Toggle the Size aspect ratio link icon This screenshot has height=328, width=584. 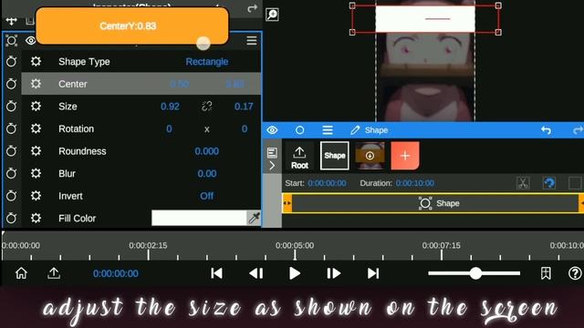coord(207,107)
